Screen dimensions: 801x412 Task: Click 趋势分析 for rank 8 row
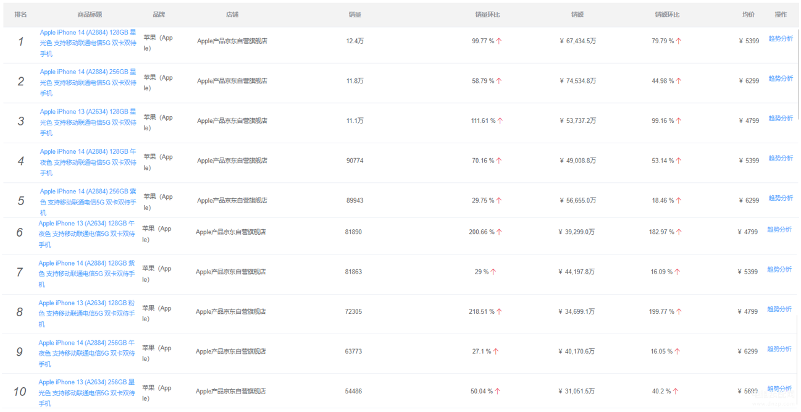tap(779, 309)
